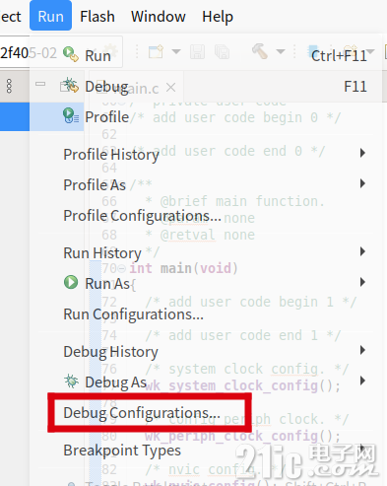Select Profile Configurations... entry
This screenshot has width=387, height=486.
coord(143,216)
